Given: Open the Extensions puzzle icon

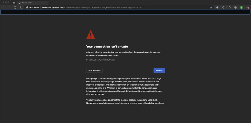Looking at the screenshot, I should [x=223, y=7].
